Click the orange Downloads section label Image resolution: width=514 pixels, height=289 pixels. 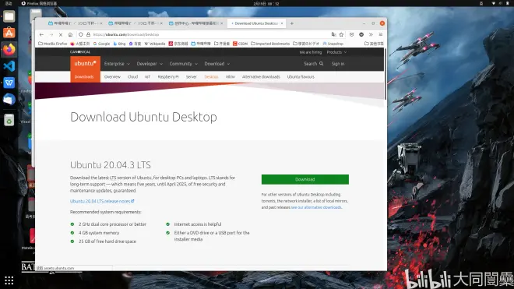tap(84, 77)
